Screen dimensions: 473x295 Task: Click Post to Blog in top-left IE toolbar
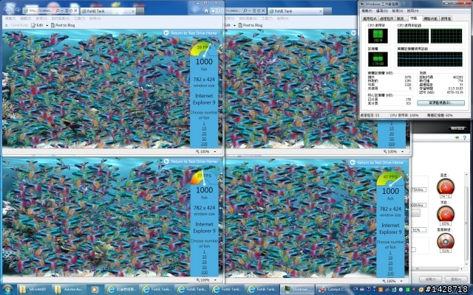63,25
